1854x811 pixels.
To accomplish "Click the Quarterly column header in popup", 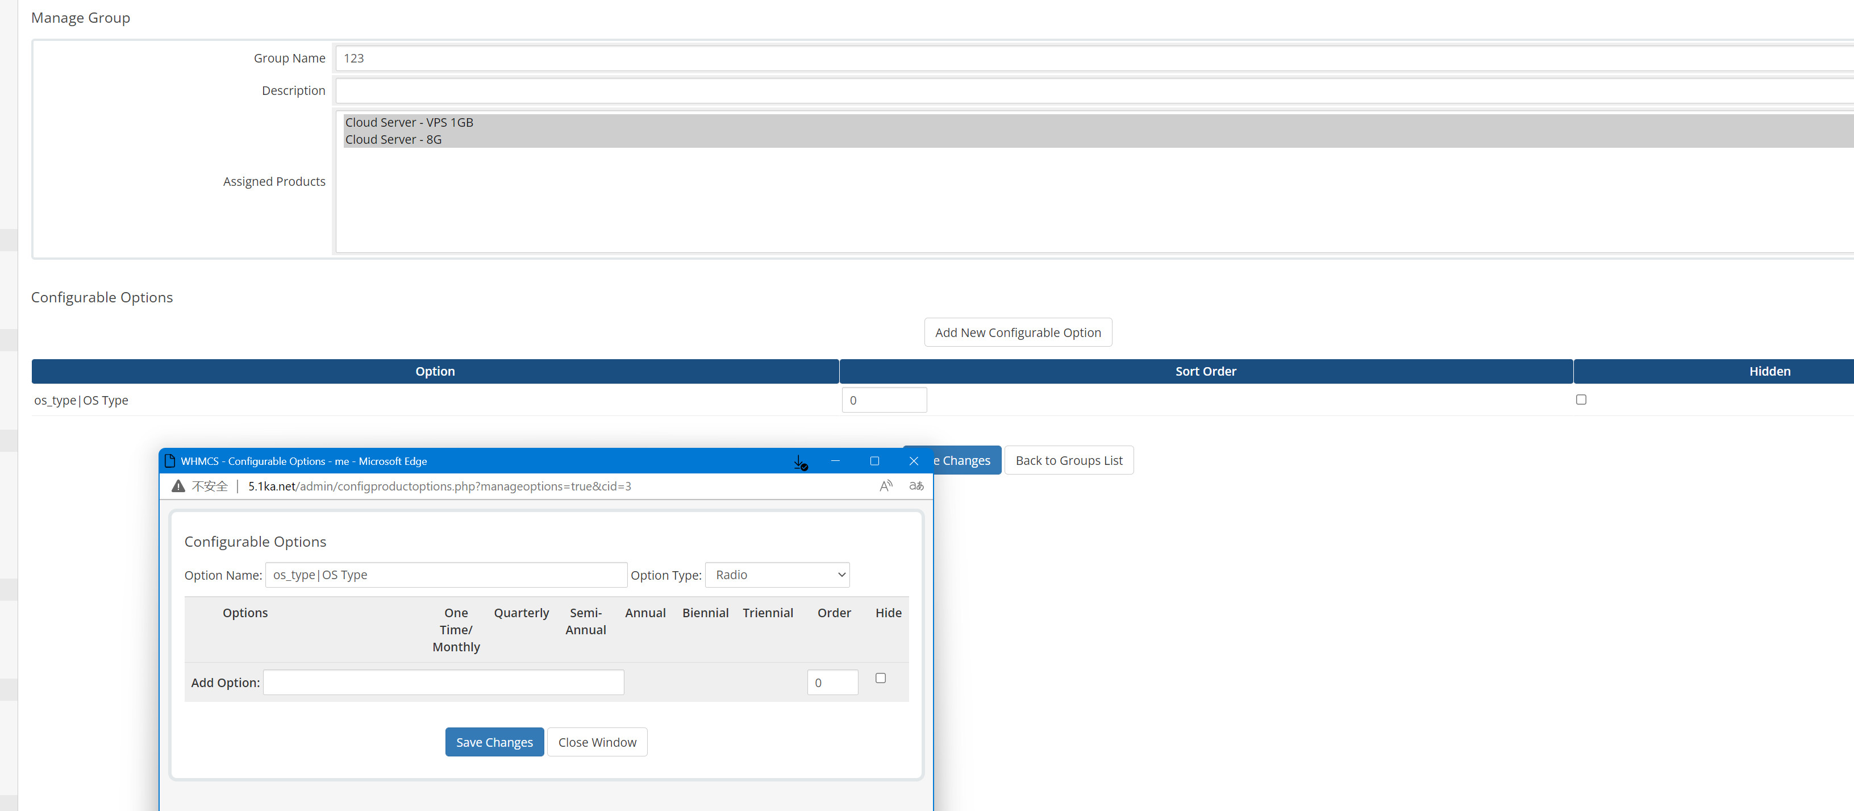I will (x=521, y=613).
